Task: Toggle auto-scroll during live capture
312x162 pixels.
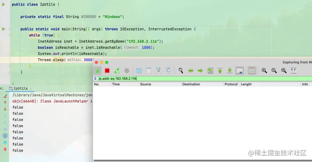Action: (240, 71)
